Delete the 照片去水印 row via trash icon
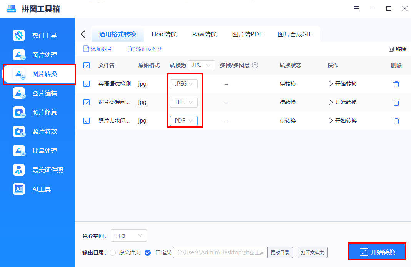The width and height of the screenshot is (411, 267). [396, 121]
